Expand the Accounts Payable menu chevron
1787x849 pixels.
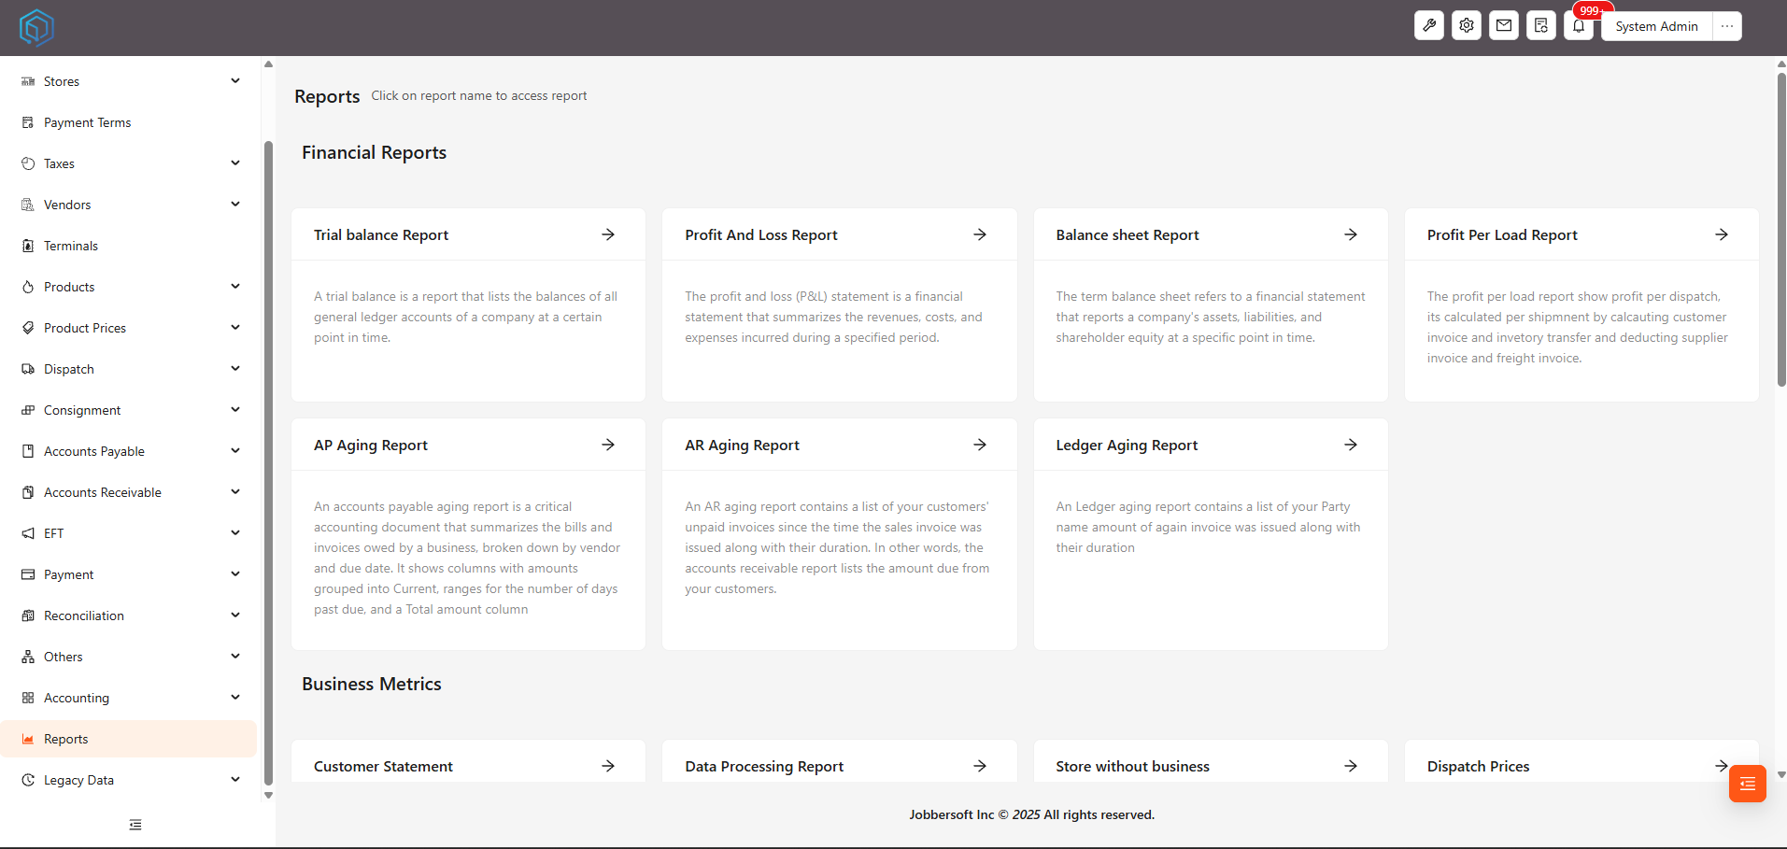click(235, 451)
